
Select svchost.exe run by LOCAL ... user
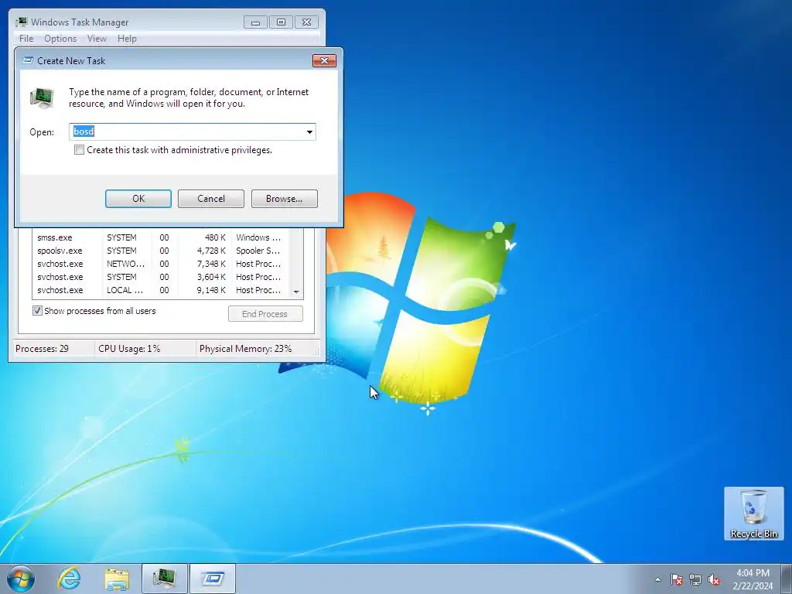(x=162, y=290)
